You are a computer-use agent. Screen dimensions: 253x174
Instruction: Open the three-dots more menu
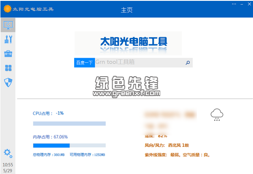pos(234,4)
